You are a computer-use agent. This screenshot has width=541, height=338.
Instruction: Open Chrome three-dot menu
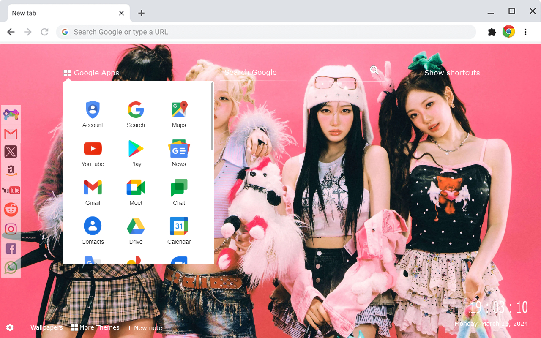(525, 32)
